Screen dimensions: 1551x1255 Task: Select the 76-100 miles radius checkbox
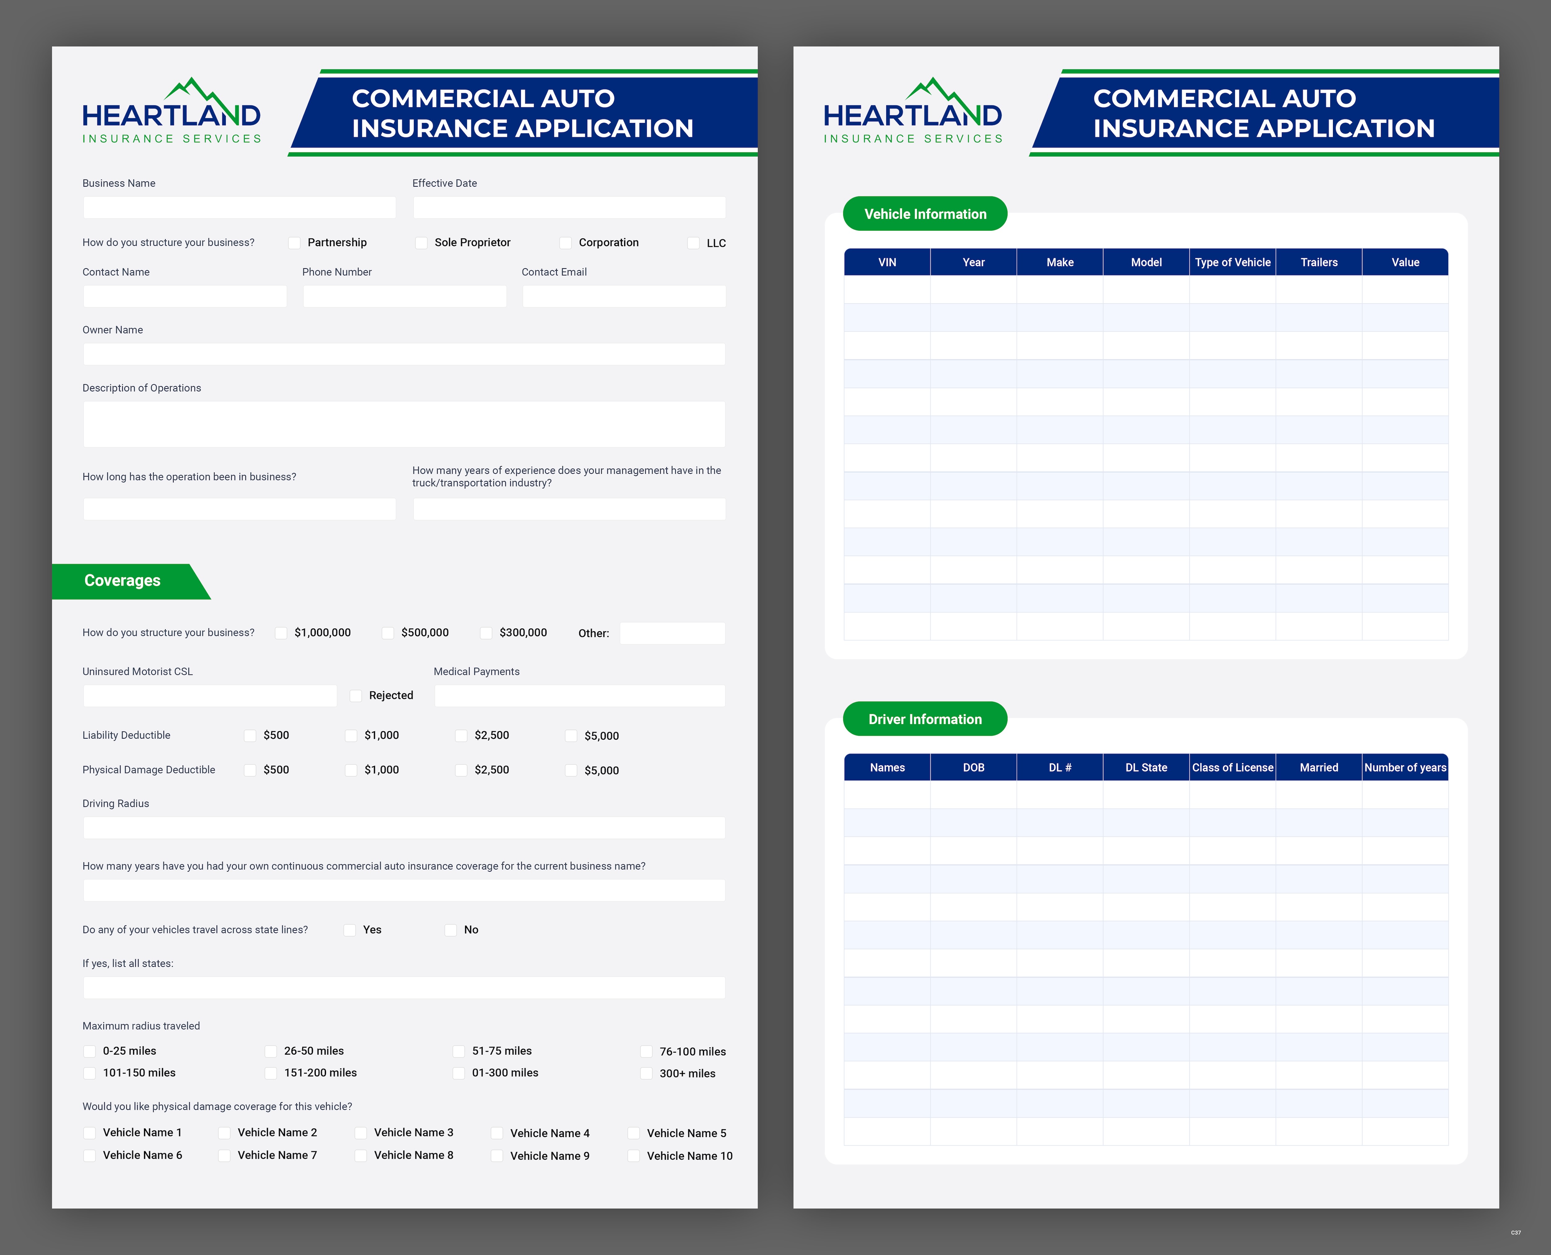point(646,1051)
